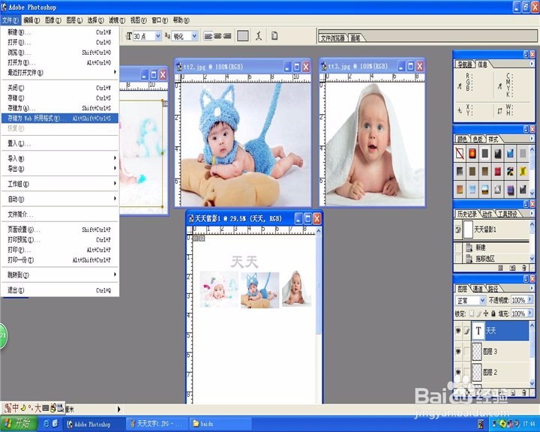Select right align text icon
This screenshot has height=432, width=540.
227,36
